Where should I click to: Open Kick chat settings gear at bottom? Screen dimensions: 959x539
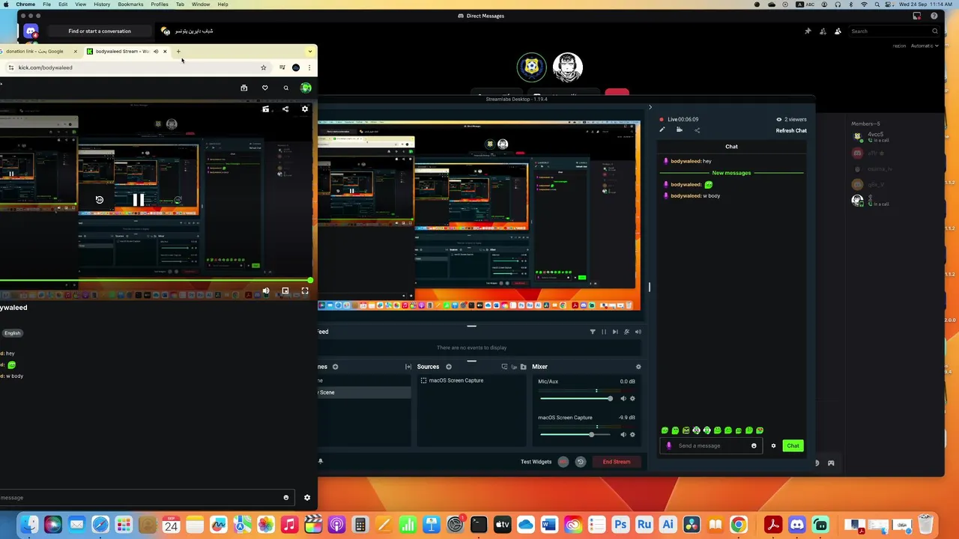[x=306, y=498]
